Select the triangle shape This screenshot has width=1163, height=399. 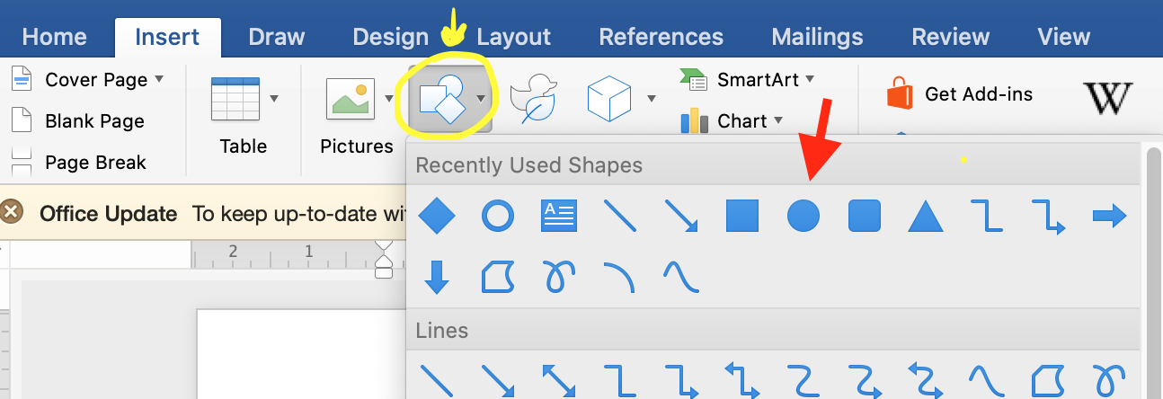(x=924, y=216)
